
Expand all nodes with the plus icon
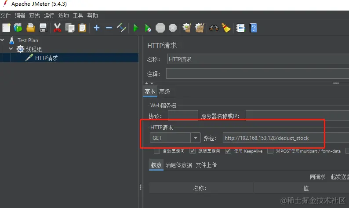point(97,28)
